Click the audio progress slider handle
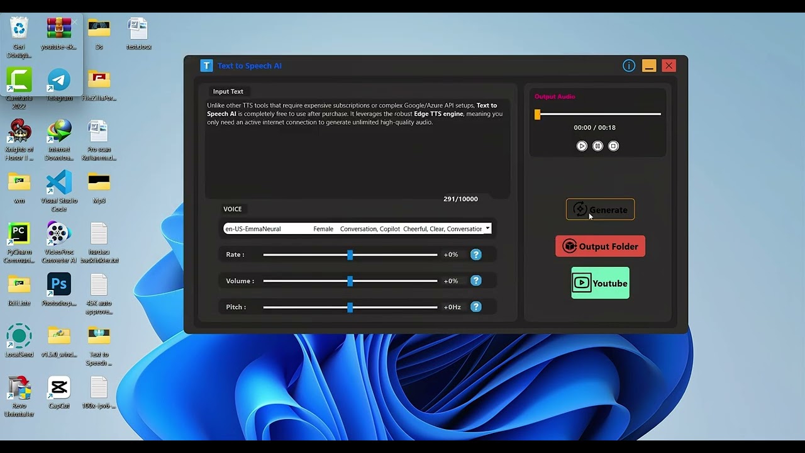This screenshot has width=805, height=453. [x=538, y=115]
